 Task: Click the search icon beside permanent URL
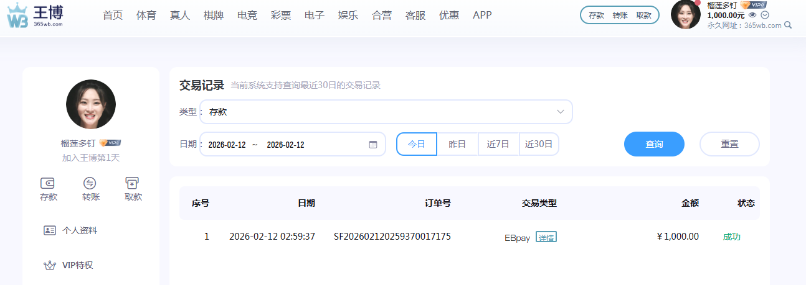click(788, 25)
